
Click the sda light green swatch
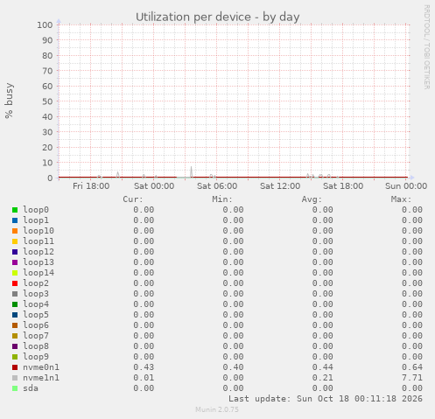tap(15, 388)
